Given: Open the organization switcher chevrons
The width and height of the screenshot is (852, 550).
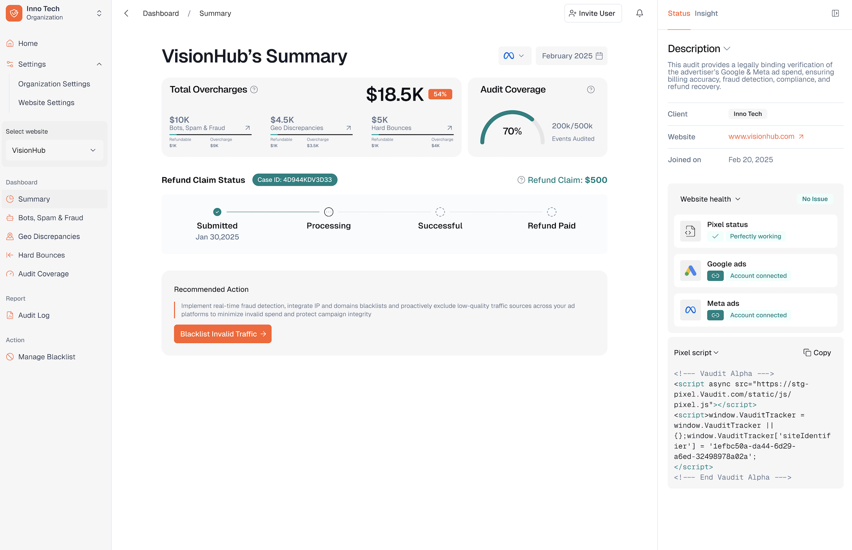Looking at the screenshot, I should (99, 13).
